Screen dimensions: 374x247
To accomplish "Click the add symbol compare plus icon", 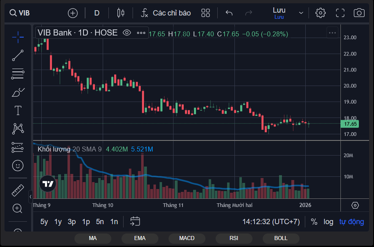I will point(73,13).
